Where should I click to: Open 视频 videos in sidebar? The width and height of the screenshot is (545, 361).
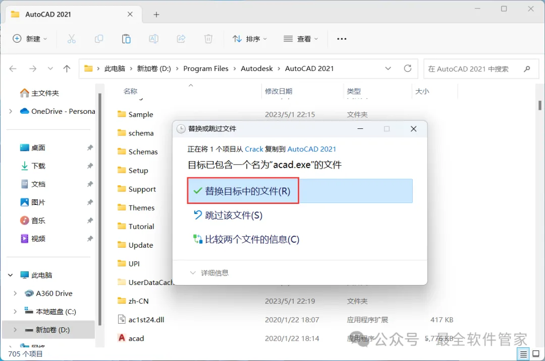click(33, 239)
